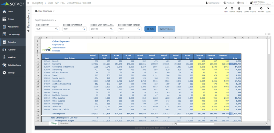Click the Save Data button
This screenshot has width=274, height=133.
click(166, 29)
